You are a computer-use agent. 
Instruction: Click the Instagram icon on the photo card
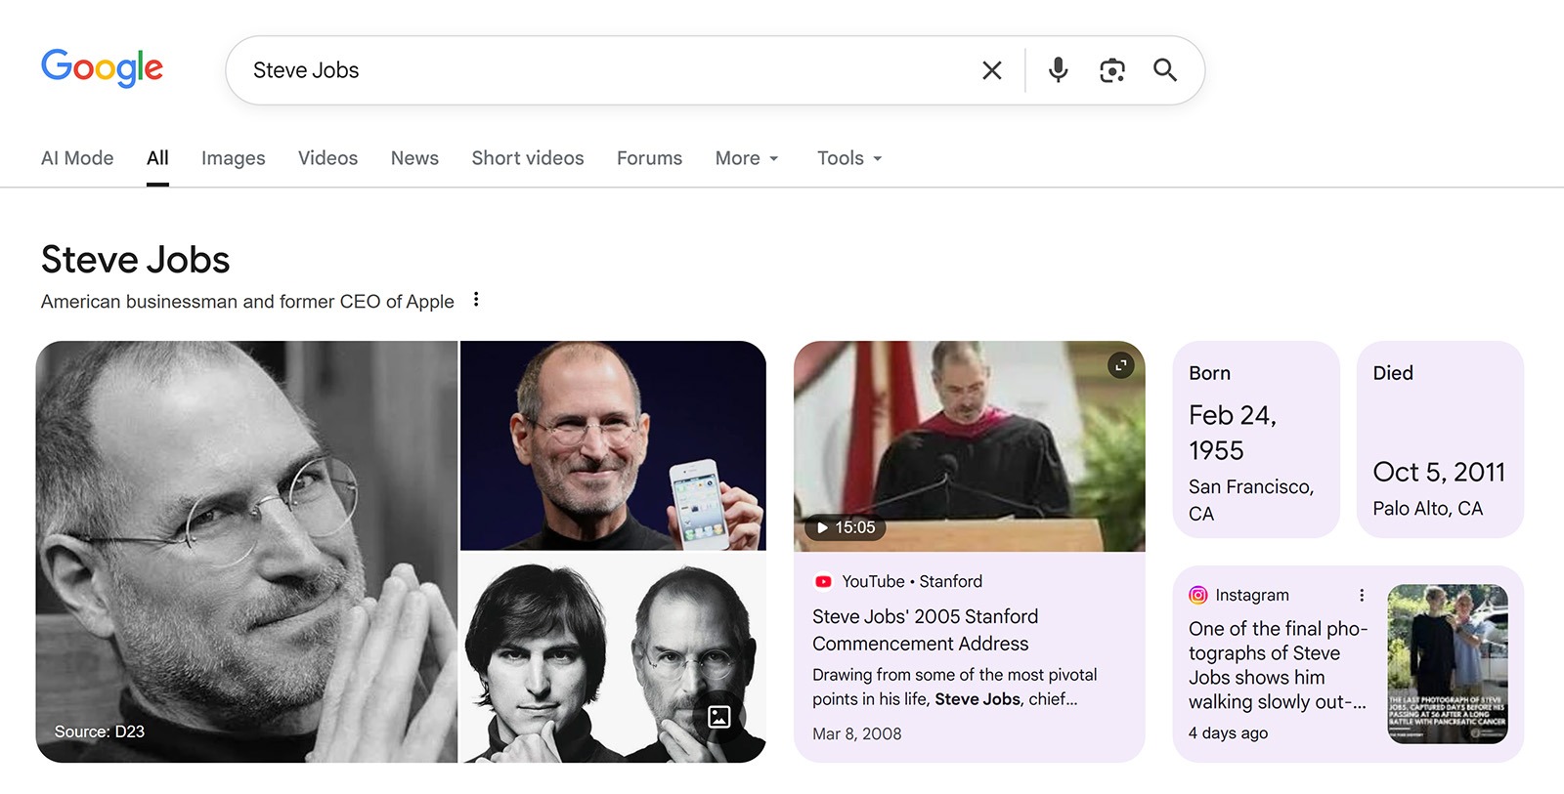coord(1199,595)
